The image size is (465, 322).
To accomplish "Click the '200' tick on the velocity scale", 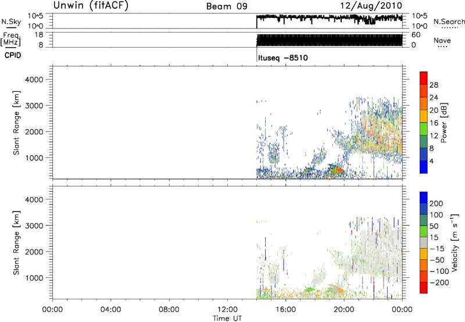I will 437,203.
